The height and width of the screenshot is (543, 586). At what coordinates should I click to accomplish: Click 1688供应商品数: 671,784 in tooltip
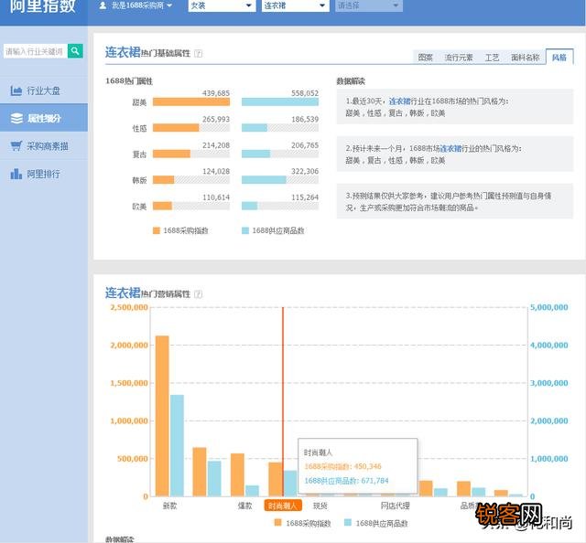(346, 481)
